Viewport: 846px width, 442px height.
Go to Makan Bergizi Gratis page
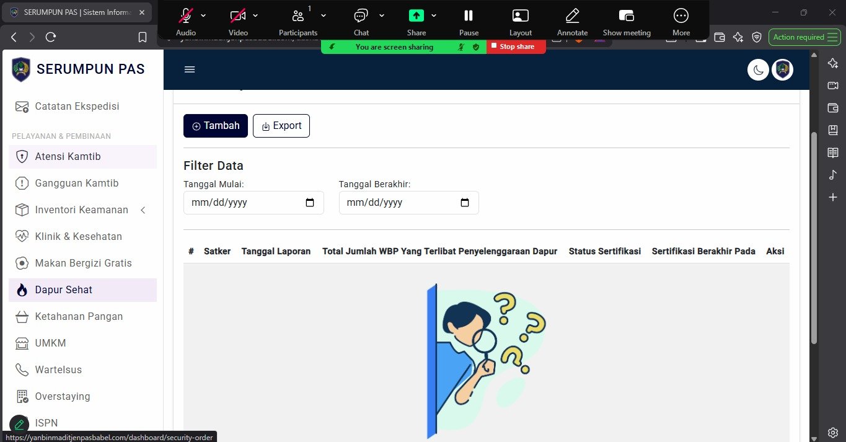(x=83, y=263)
